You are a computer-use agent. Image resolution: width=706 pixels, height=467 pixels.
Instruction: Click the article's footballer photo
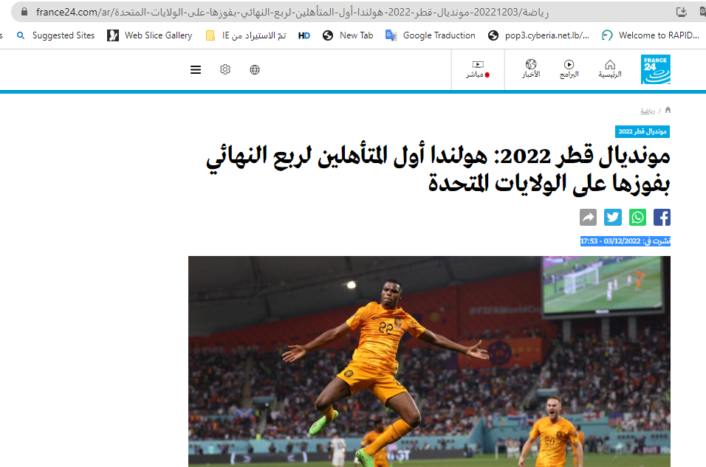[x=429, y=361]
